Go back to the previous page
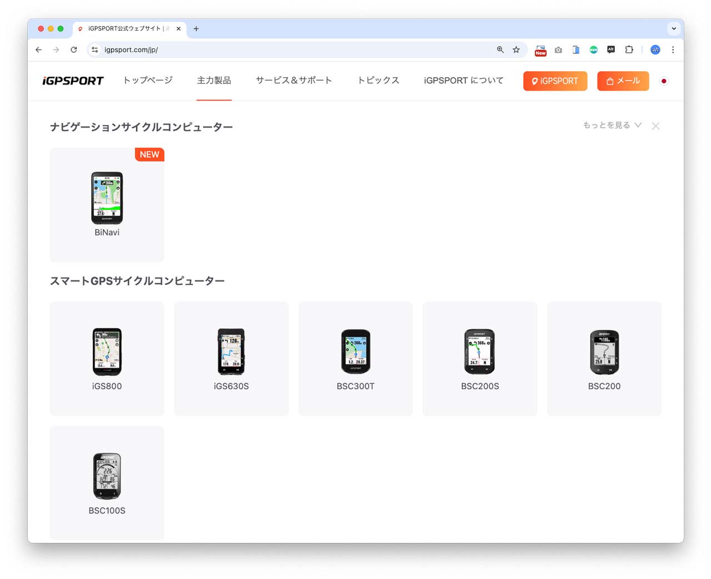Image resolution: width=711 pixels, height=579 pixels. tap(38, 49)
